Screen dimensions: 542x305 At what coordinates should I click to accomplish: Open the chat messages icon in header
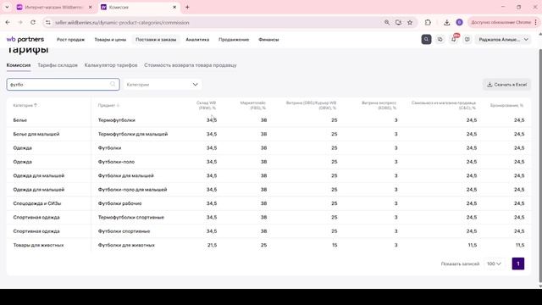click(440, 40)
